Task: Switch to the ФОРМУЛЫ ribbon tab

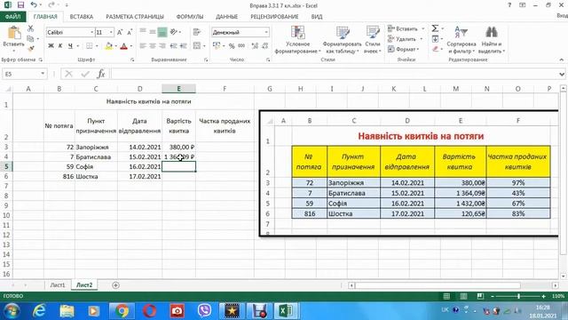Action: (x=190, y=17)
